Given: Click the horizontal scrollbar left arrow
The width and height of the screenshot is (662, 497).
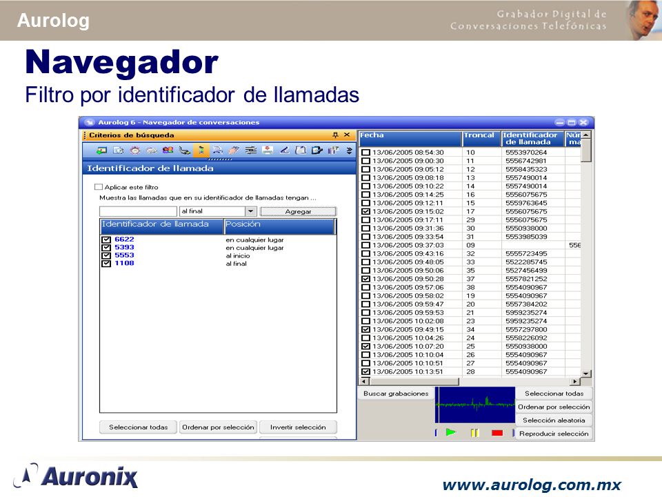Looking at the screenshot, I should point(364,382).
